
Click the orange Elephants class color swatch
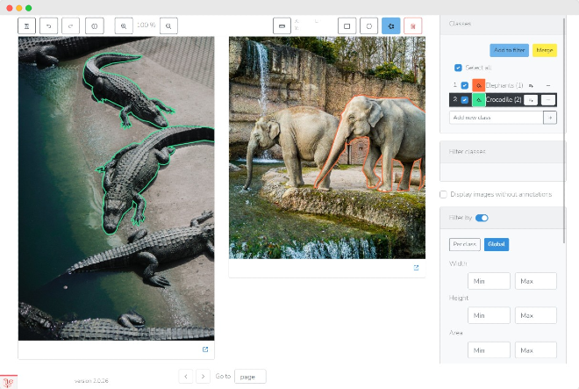pos(478,85)
